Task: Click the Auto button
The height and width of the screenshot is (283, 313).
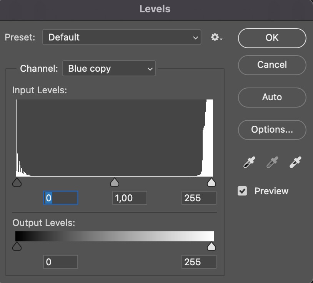Action: [272, 98]
